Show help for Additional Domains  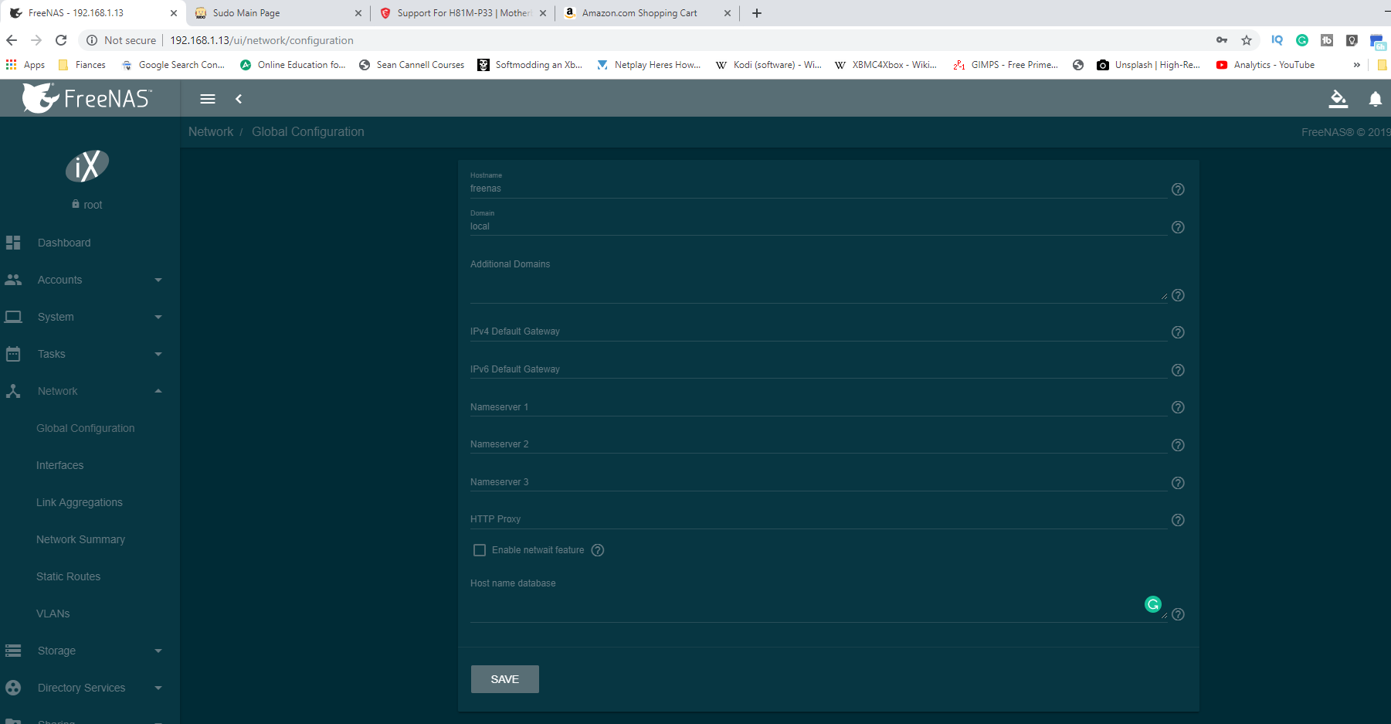tap(1178, 295)
